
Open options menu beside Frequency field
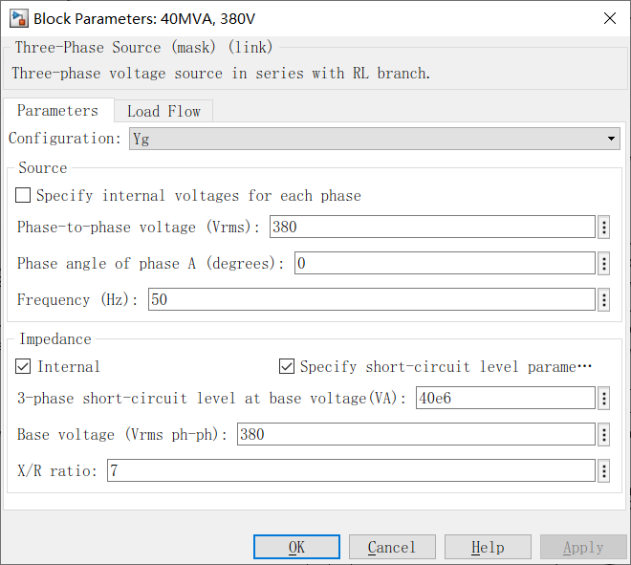pyautogui.click(x=604, y=299)
